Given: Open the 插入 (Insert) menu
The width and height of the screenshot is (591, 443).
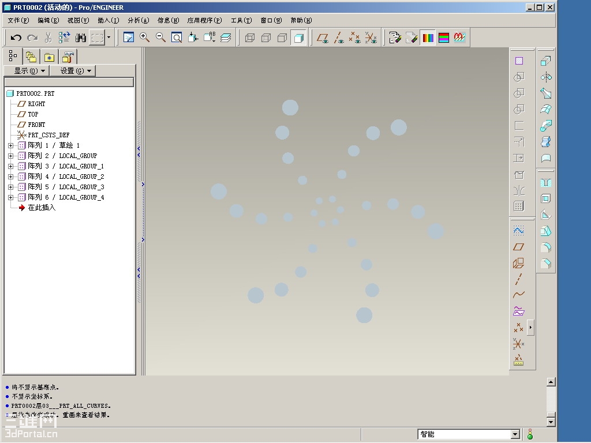Looking at the screenshot, I should [x=108, y=20].
